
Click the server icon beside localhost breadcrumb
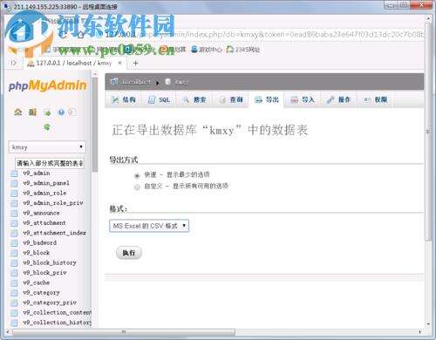click(114, 82)
